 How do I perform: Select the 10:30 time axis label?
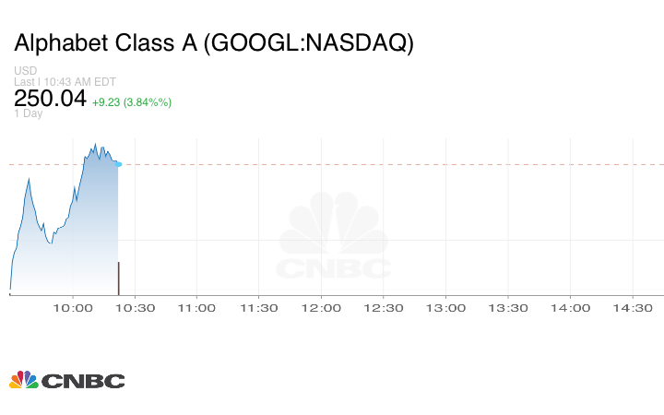135,308
